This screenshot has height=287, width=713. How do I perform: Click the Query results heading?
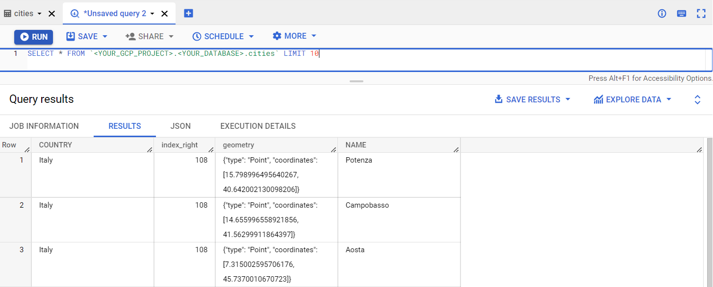(42, 99)
